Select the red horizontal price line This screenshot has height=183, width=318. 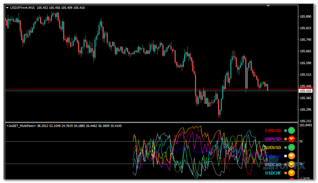coord(136,89)
